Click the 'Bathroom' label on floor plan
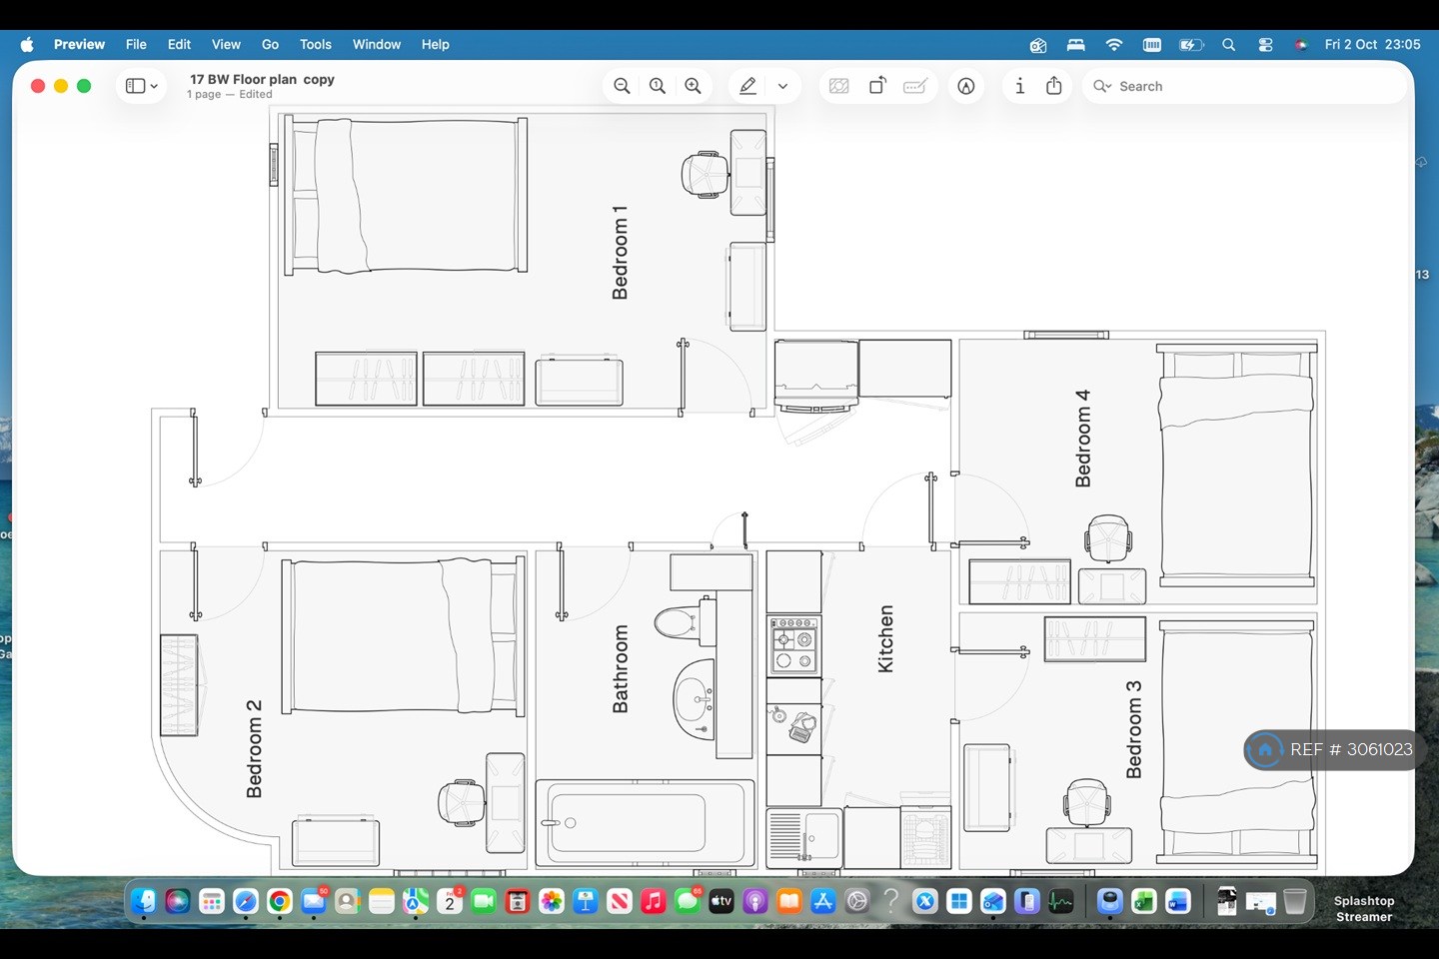 [x=621, y=669]
